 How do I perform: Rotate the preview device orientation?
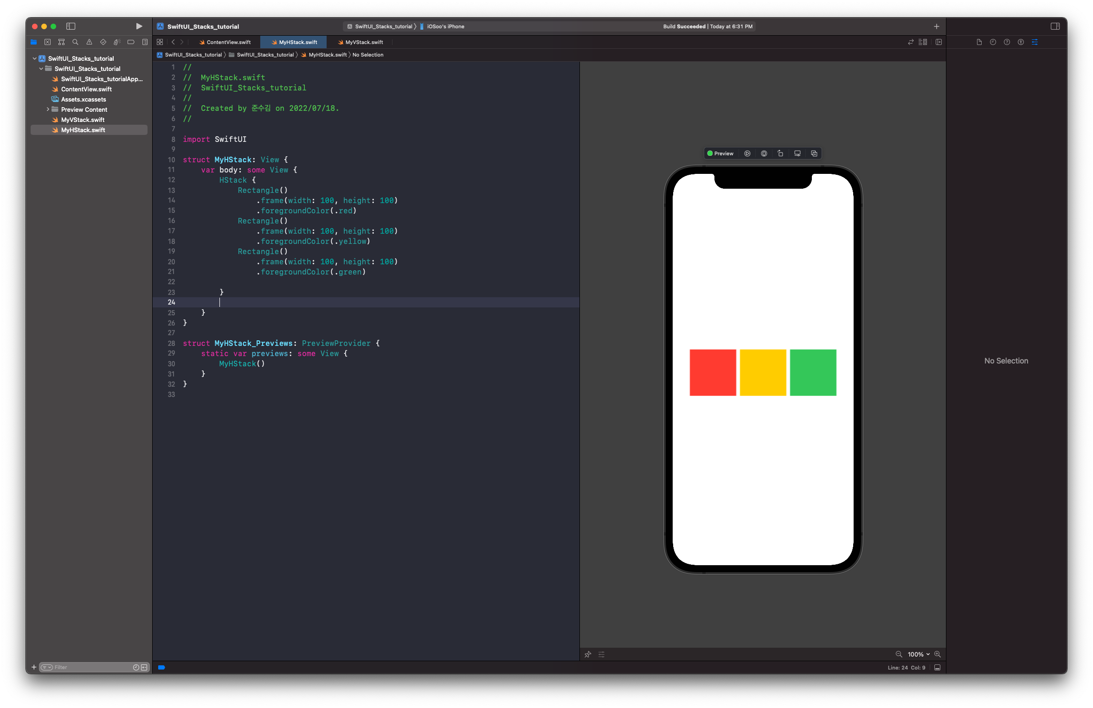coord(780,153)
